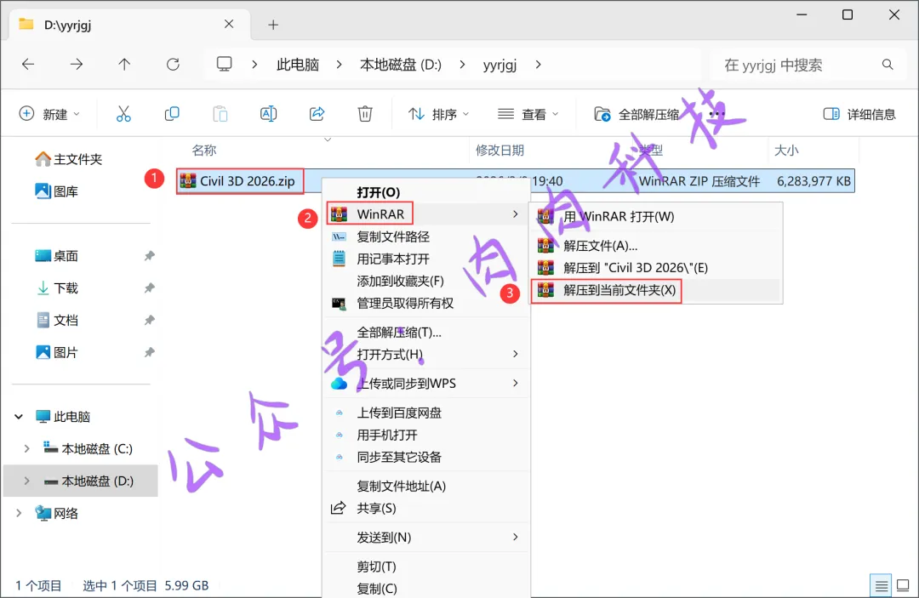Choose 解压文件(A)... option

[656, 246]
